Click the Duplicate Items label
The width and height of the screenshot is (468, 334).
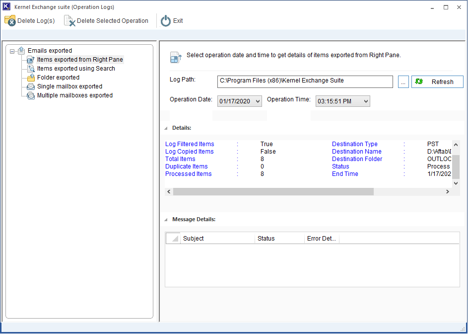click(187, 167)
